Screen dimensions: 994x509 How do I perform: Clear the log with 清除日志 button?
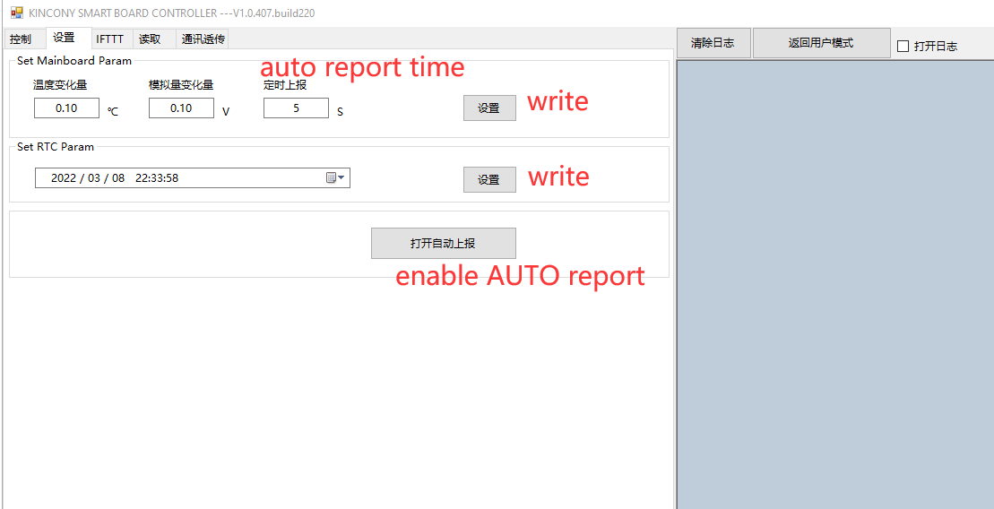(x=713, y=43)
